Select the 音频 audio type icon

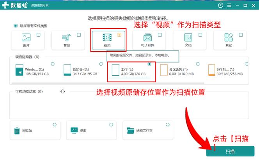(67, 37)
